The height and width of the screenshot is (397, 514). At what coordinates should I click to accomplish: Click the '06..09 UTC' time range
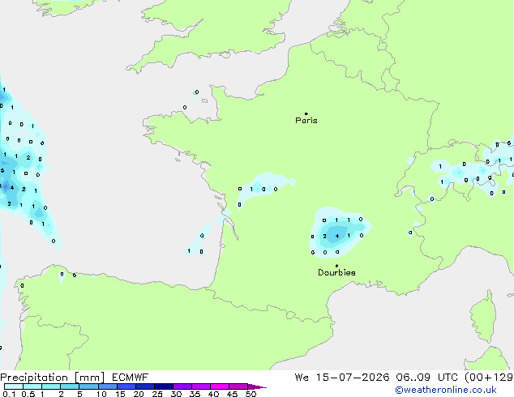(x=428, y=378)
